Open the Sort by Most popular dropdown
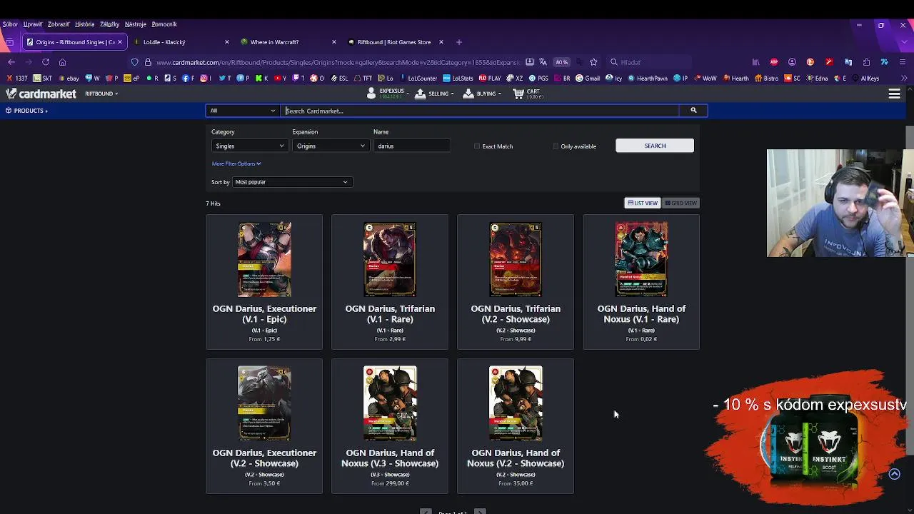The image size is (914, 514). (x=291, y=182)
